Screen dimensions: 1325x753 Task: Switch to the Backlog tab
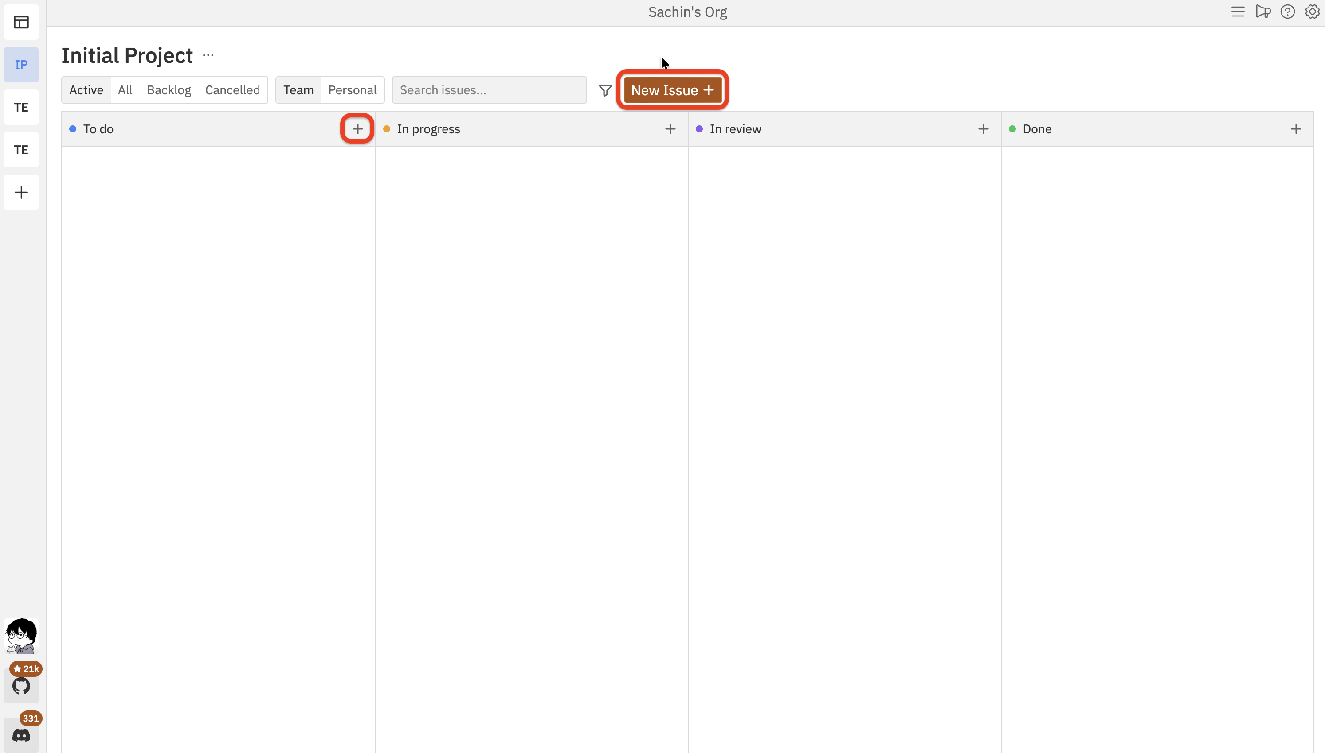click(168, 89)
